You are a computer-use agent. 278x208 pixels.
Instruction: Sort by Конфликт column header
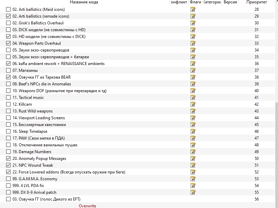[x=179, y=2]
